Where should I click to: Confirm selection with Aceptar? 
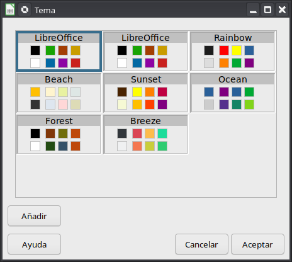coord(257,244)
